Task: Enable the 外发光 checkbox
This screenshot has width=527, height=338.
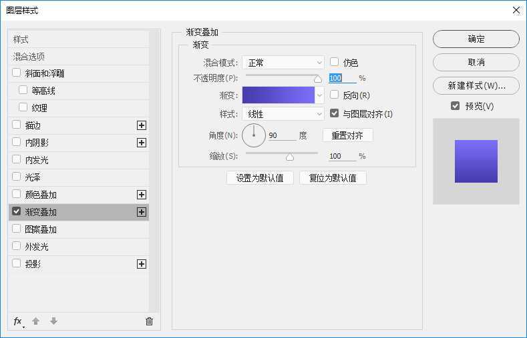Action: [16, 246]
